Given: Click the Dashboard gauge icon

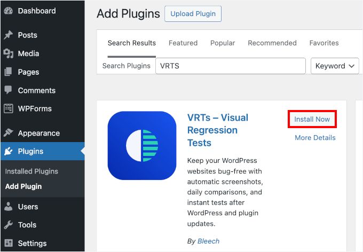Looking at the screenshot, I should tap(9, 11).
